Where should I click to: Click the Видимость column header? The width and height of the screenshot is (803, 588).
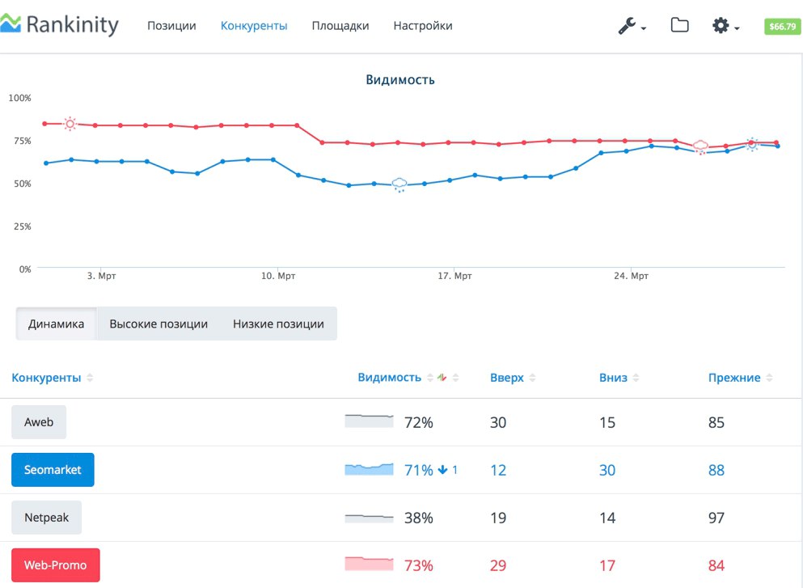389,378
